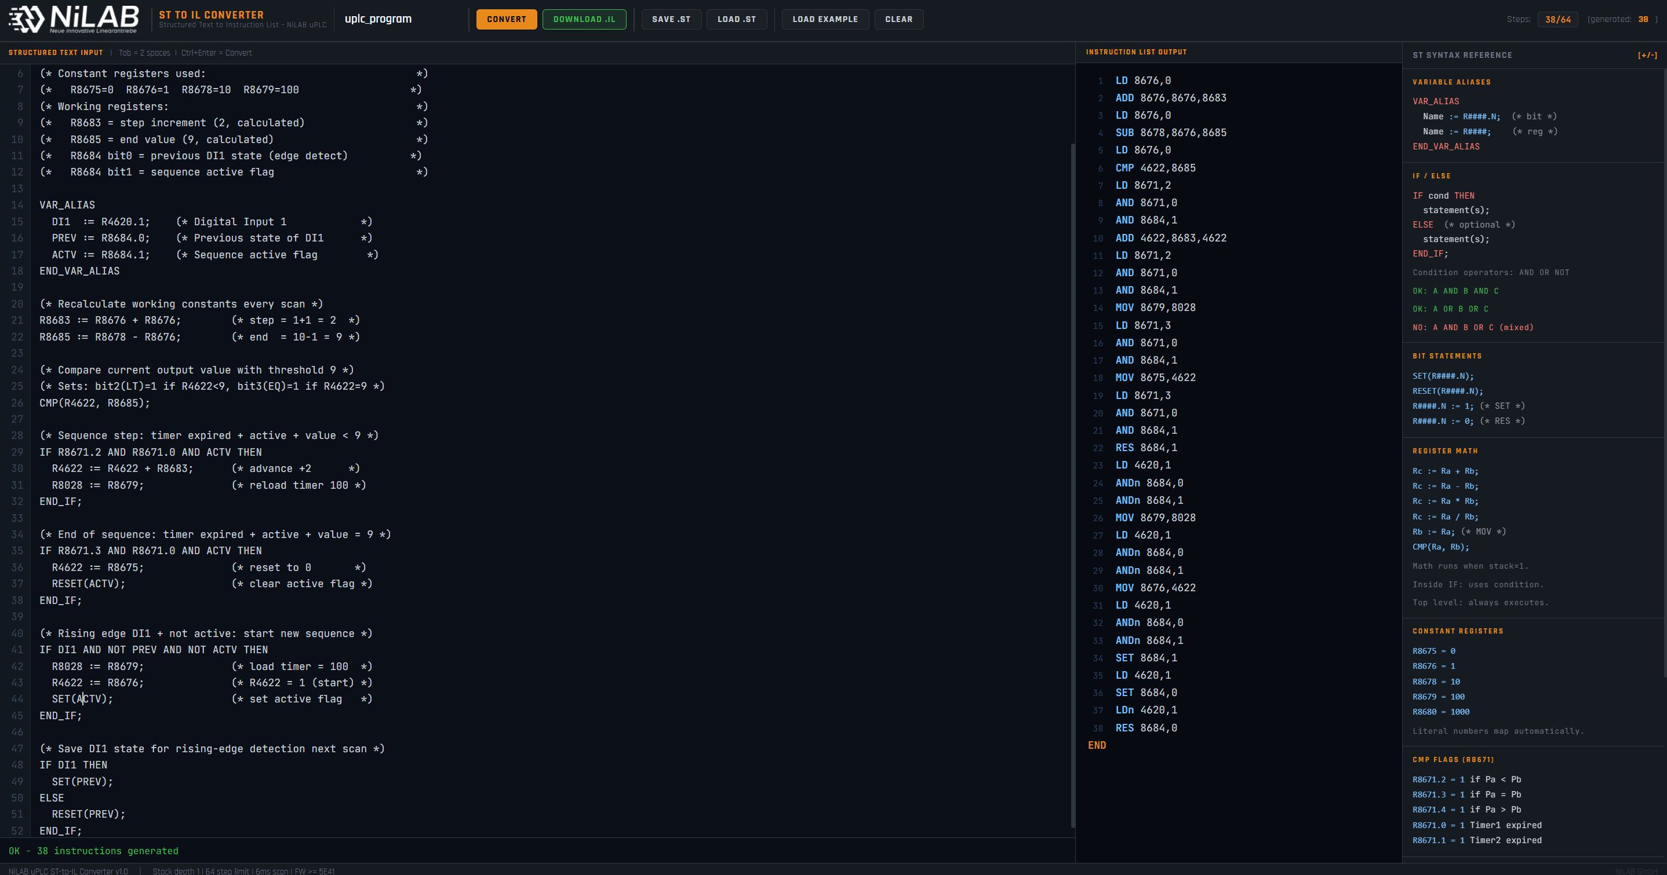Image resolution: width=1667 pixels, height=875 pixels.
Task: Click the VARIABLE ALIASES section heading
Action: point(1451,82)
